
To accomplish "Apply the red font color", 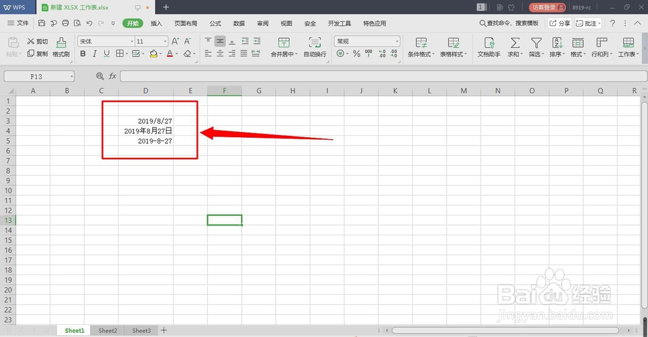I will [169, 54].
